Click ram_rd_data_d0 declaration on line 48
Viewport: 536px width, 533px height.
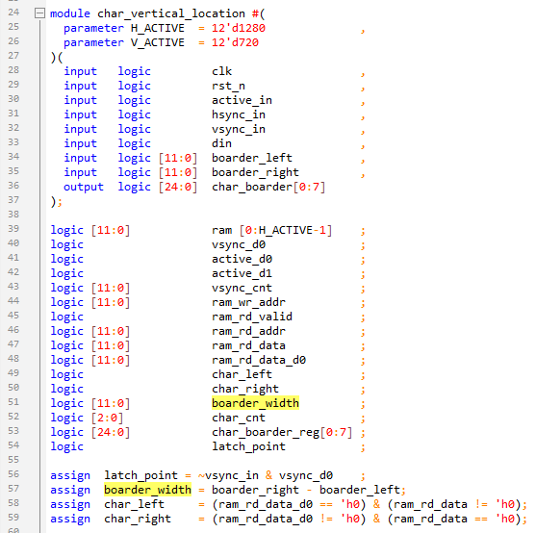[259, 360]
